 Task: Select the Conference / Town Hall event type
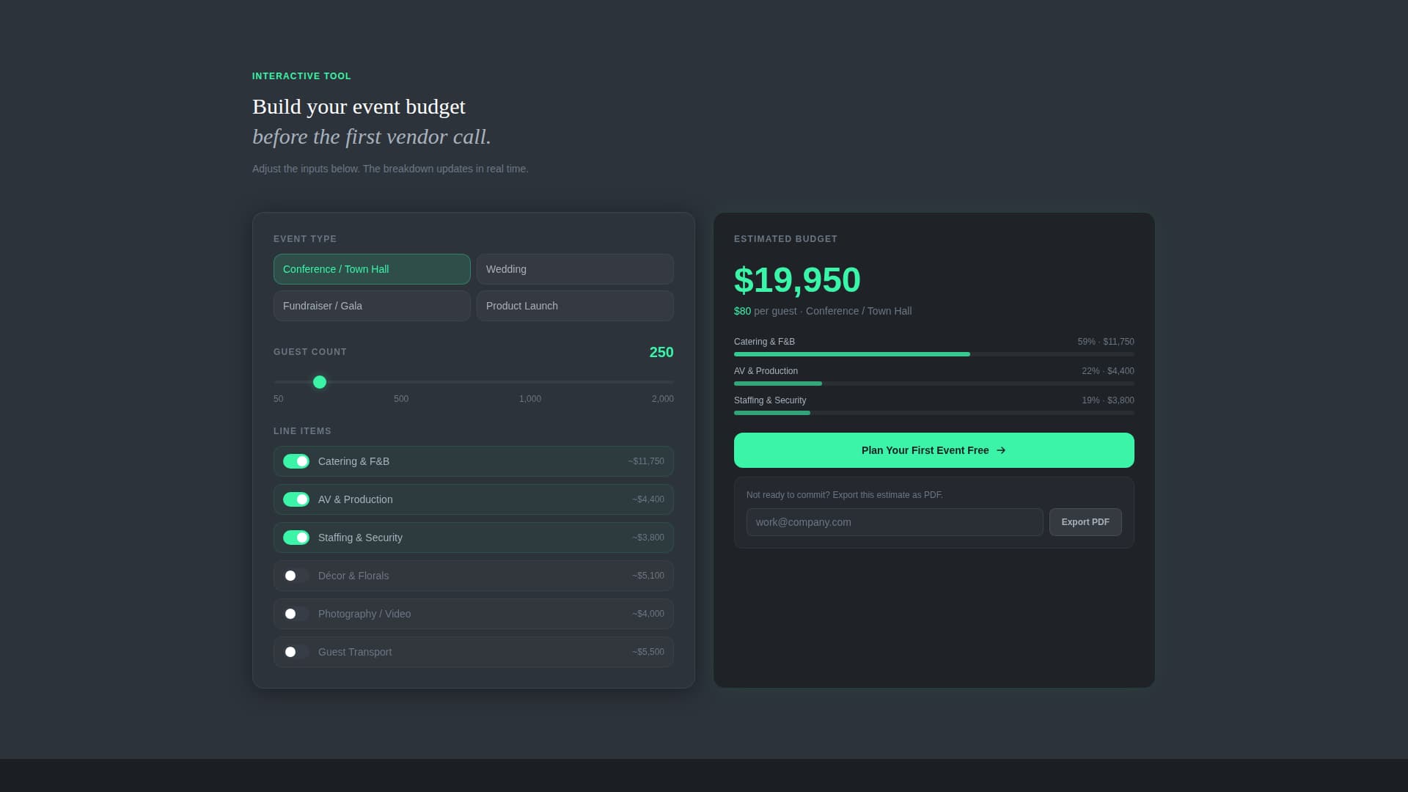coord(372,269)
